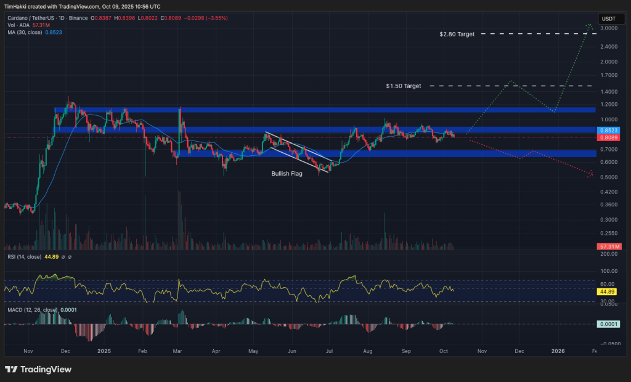Click the May label on time axis
Screen dimensions: 631x382
[253, 351]
